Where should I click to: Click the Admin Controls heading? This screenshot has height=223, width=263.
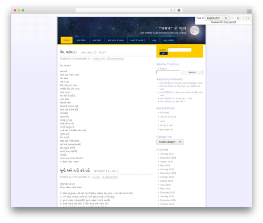click(x=168, y=64)
